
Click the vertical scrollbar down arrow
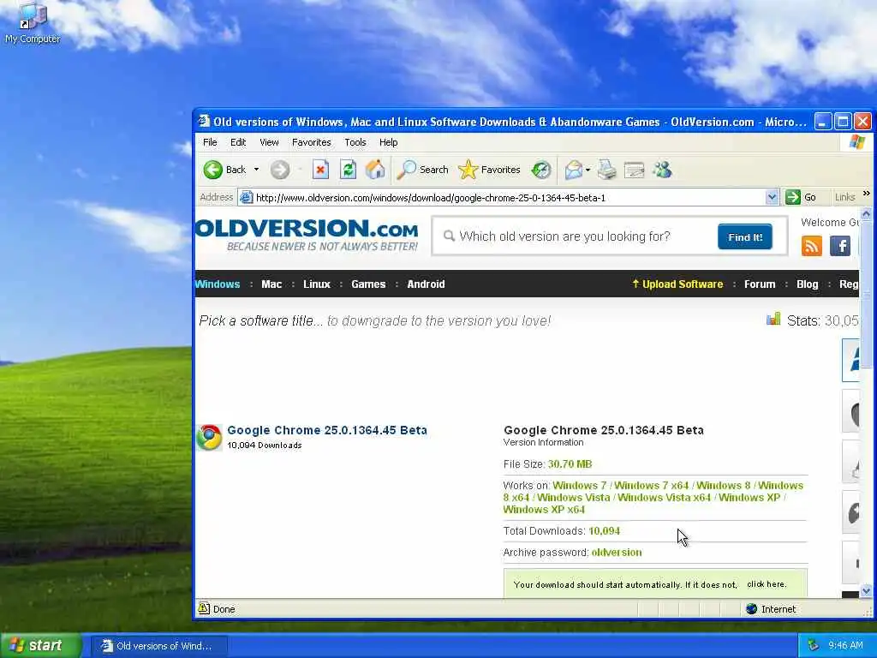click(867, 591)
